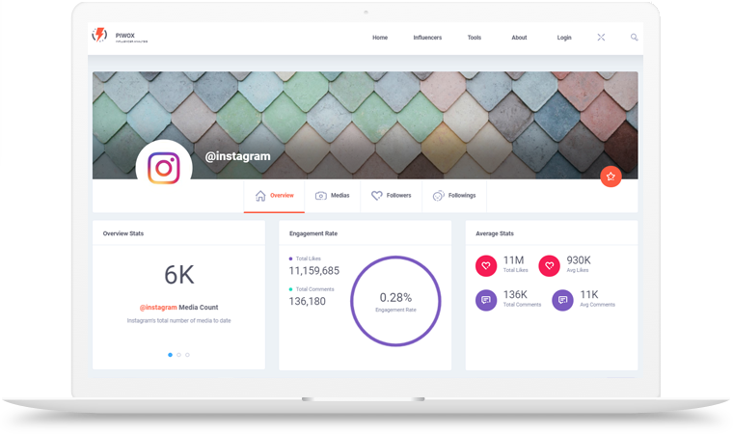Open the Home menu item

point(380,38)
